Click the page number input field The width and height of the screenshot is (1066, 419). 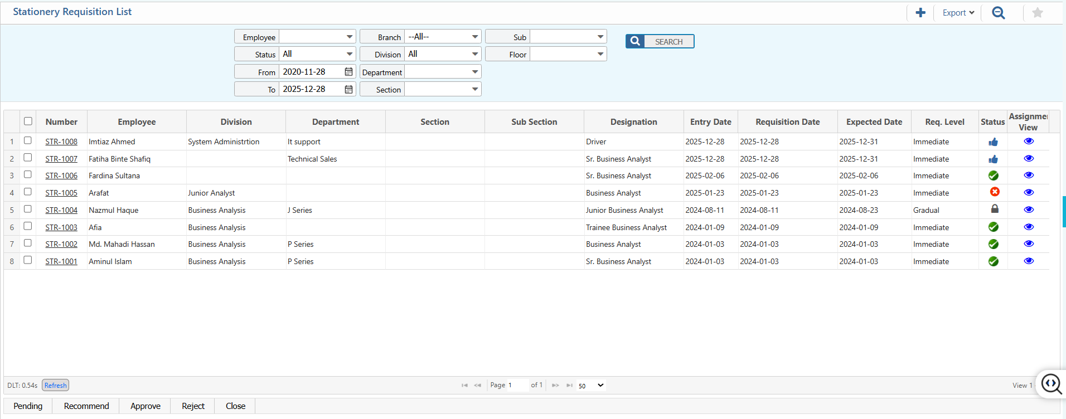[x=517, y=385]
